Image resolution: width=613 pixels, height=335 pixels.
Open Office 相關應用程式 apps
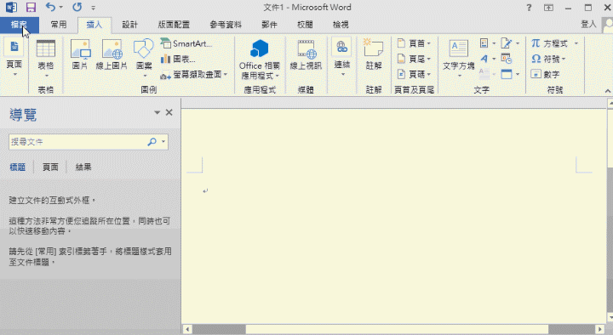point(260,59)
